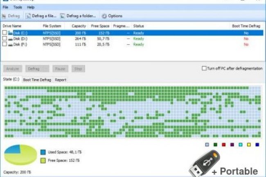Viewport: 266px width, 177px height.
Task: Click the blue Used Space legend square
Action: coord(43,152)
